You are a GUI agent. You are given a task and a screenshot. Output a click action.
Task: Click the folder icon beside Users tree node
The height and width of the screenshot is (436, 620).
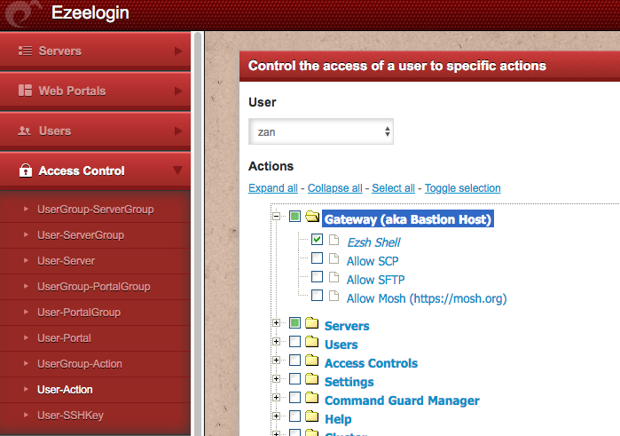312,341
